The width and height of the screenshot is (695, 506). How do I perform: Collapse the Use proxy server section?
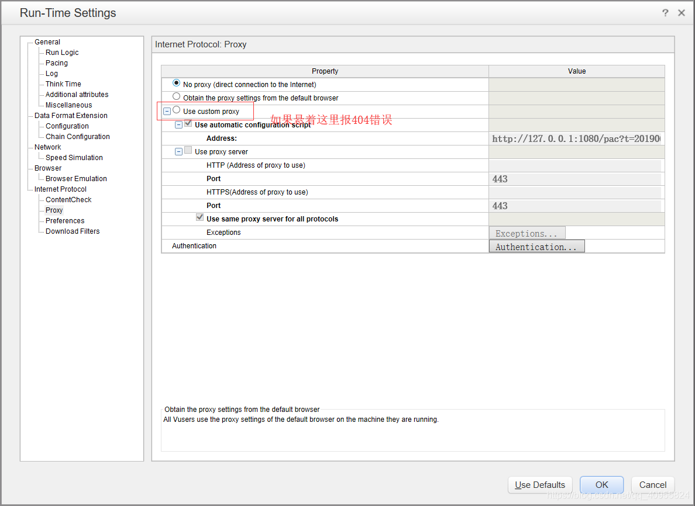click(x=178, y=152)
